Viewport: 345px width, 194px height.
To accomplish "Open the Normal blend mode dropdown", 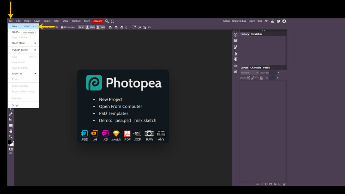I will (249, 73).
